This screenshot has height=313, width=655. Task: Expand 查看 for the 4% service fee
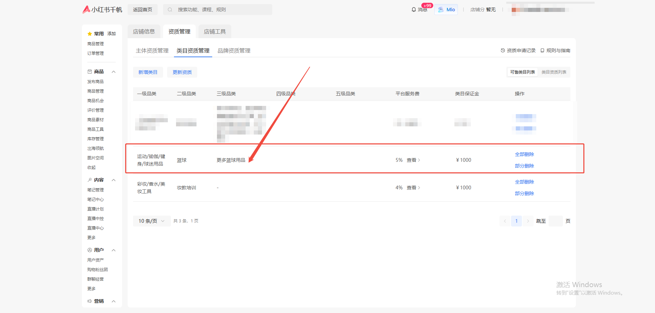click(413, 188)
